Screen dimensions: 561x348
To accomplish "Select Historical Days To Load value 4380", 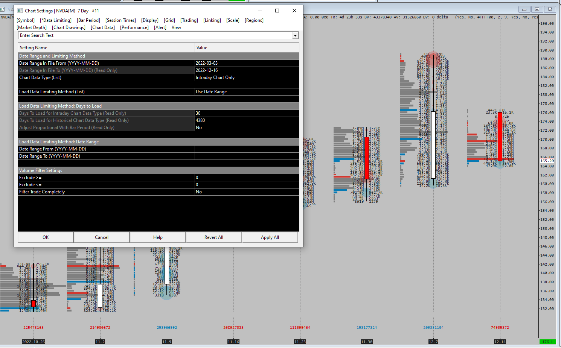I will (247, 120).
